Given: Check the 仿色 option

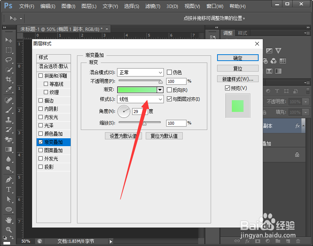Looking at the screenshot, I should pyautogui.click(x=169, y=72).
